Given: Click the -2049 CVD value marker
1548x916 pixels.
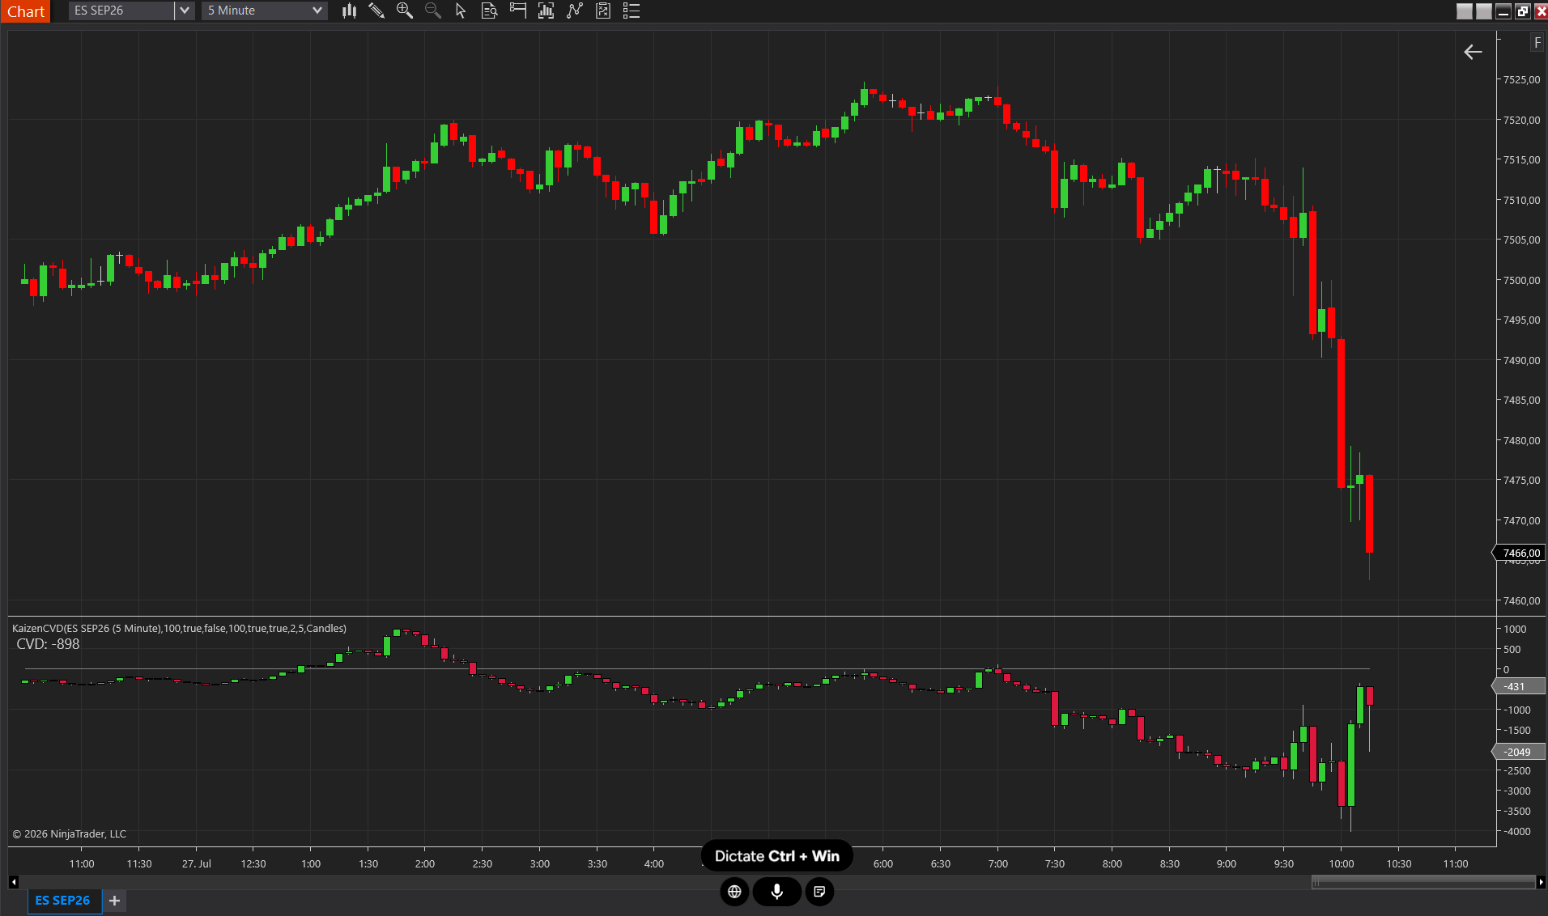Looking at the screenshot, I should pyautogui.click(x=1519, y=752).
